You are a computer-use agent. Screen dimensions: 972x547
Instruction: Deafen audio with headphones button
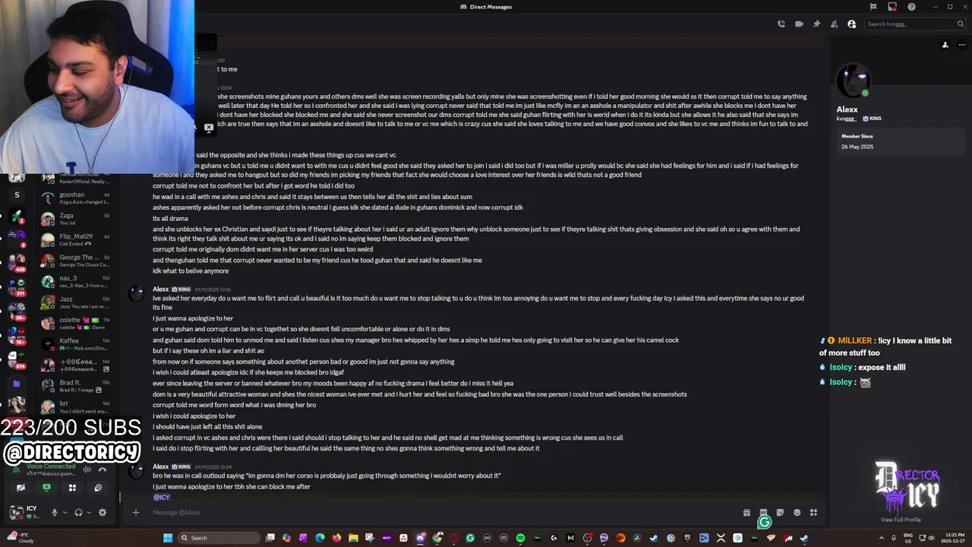point(78,513)
